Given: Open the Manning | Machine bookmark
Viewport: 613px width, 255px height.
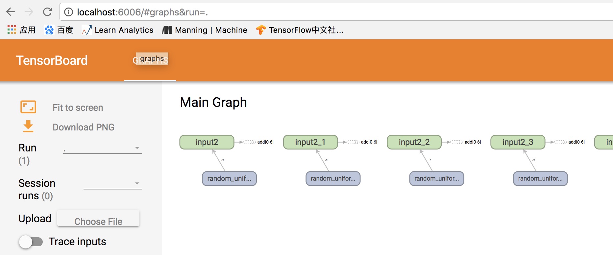Looking at the screenshot, I should pos(205,30).
